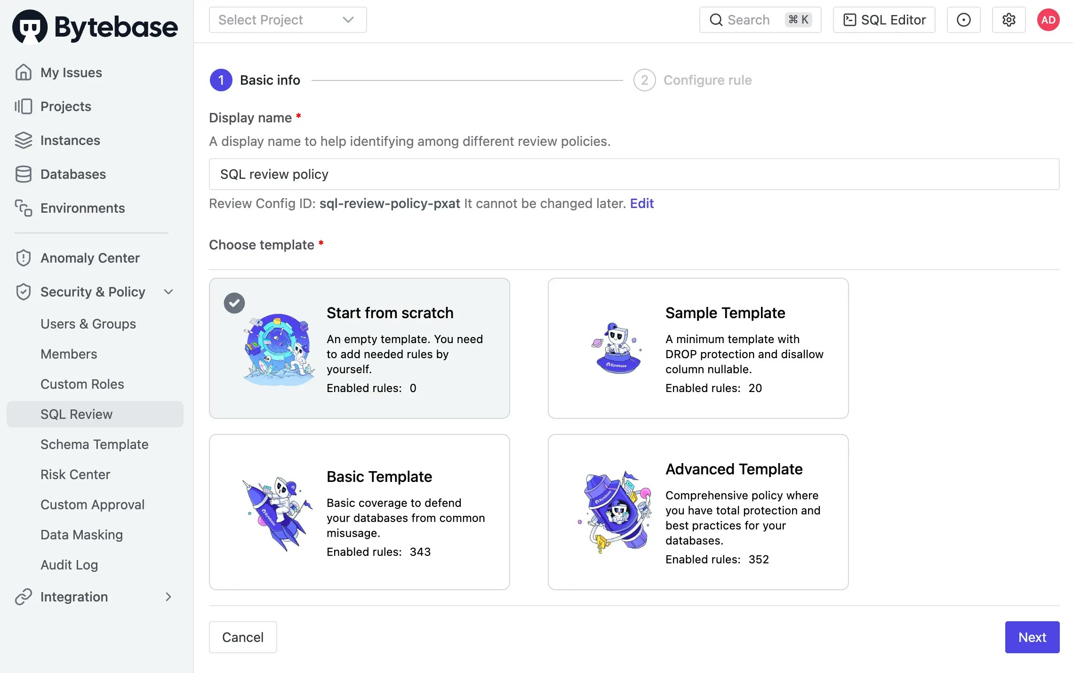Open Environments icon in sidebar
Screen dimensions: 1073x673
tap(23, 208)
